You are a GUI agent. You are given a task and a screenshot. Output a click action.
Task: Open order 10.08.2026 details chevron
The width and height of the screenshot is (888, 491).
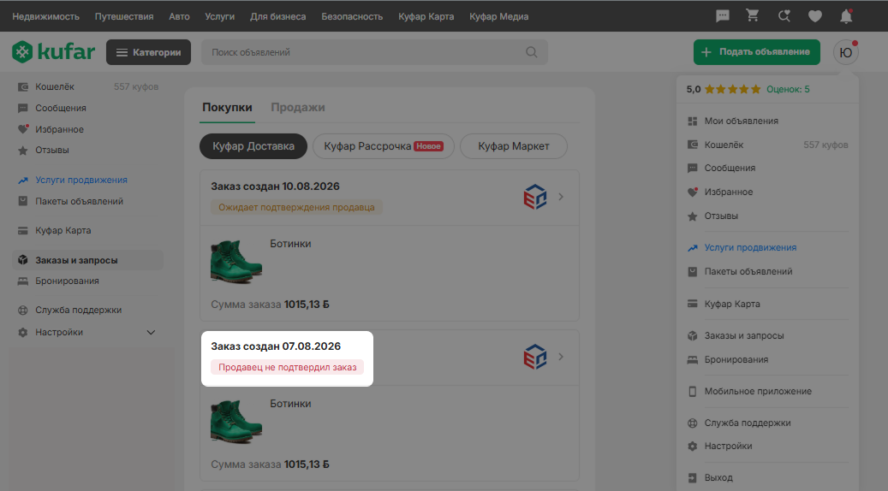[561, 197]
